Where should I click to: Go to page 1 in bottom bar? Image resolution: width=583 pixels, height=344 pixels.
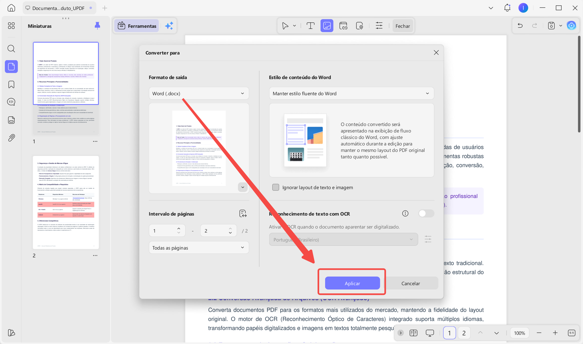[449, 333]
